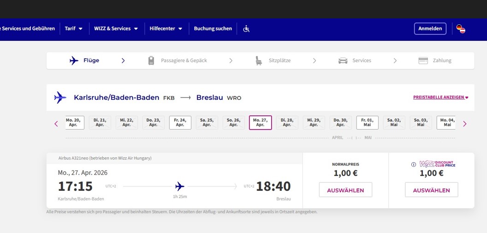Click the Zahlung credit card icon

(423, 61)
